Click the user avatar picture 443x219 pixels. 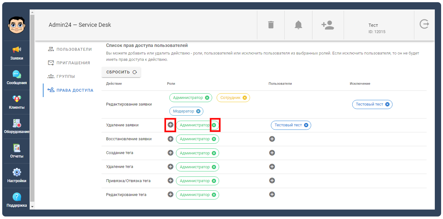pos(16,25)
